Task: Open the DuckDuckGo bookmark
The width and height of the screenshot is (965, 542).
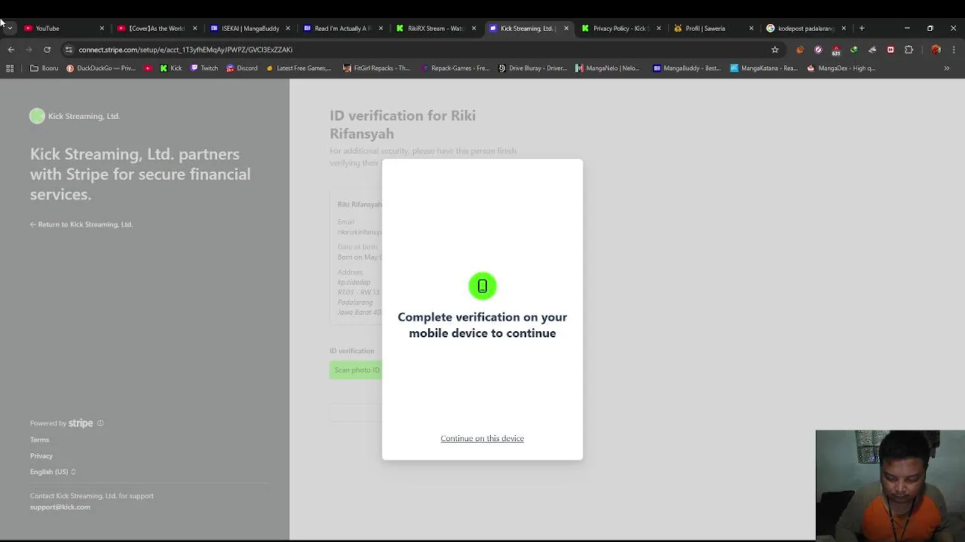Action: click(x=101, y=69)
